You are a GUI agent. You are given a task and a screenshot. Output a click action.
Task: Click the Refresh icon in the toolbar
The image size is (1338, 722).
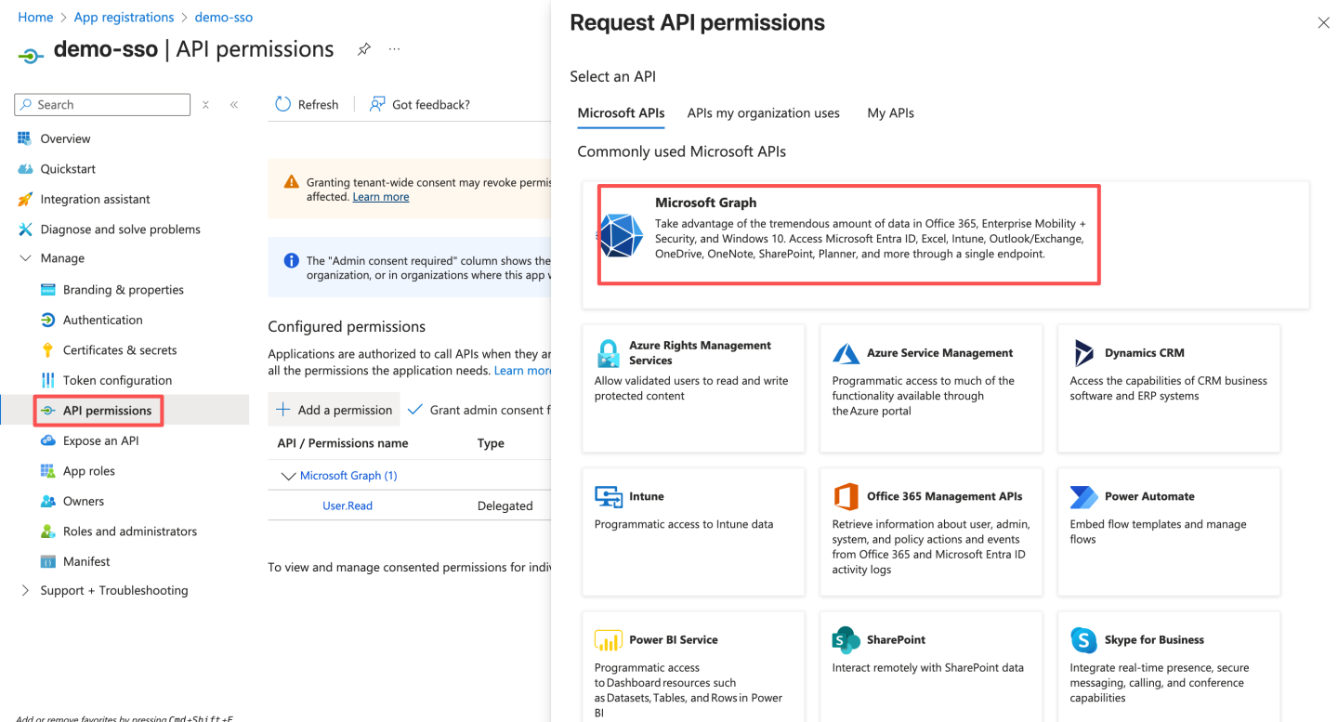pos(283,104)
